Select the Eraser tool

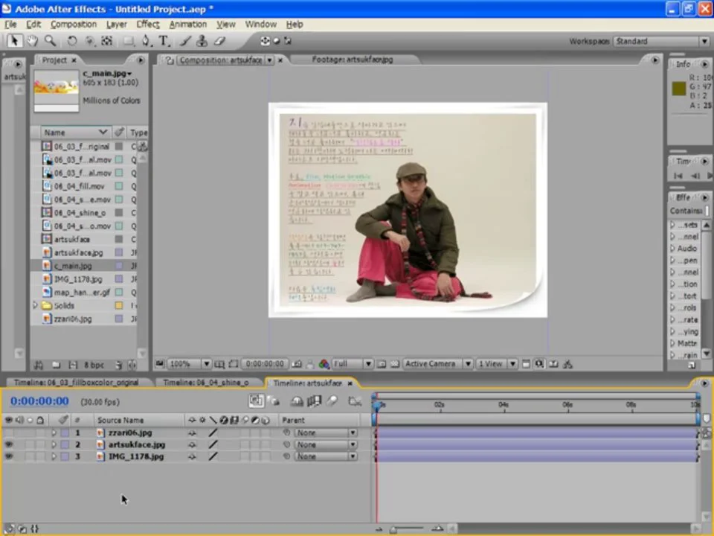pyautogui.click(x=219, y=41)
